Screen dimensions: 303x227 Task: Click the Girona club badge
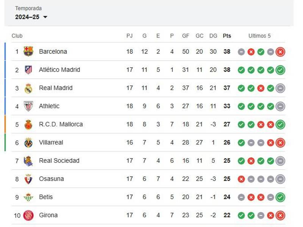[x=29, y=215]
